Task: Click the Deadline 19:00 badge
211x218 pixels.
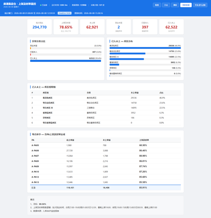Action: 65,13
